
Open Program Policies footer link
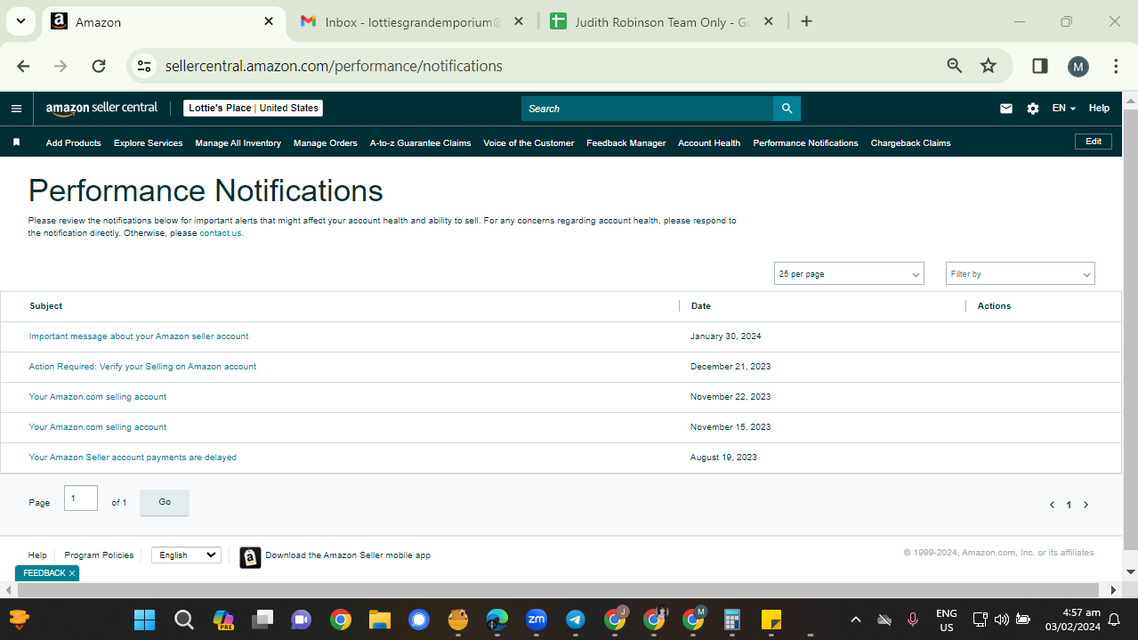tap(99, 555)
